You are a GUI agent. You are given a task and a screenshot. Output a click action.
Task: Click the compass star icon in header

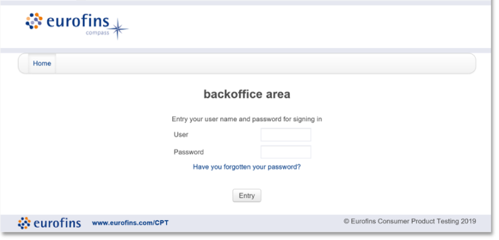(117, 29)
